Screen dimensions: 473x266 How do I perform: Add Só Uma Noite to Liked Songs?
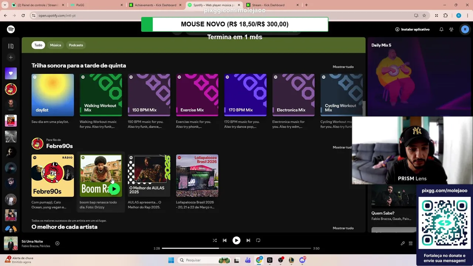pyautogui.click(x=57, y=243)
